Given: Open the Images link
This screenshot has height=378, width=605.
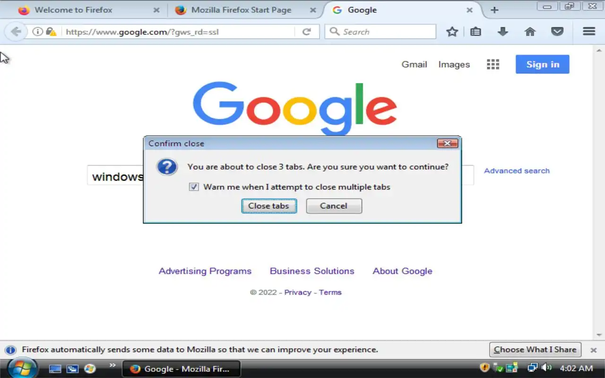Looking at the screenshot, I should click(x=454, y=65).
